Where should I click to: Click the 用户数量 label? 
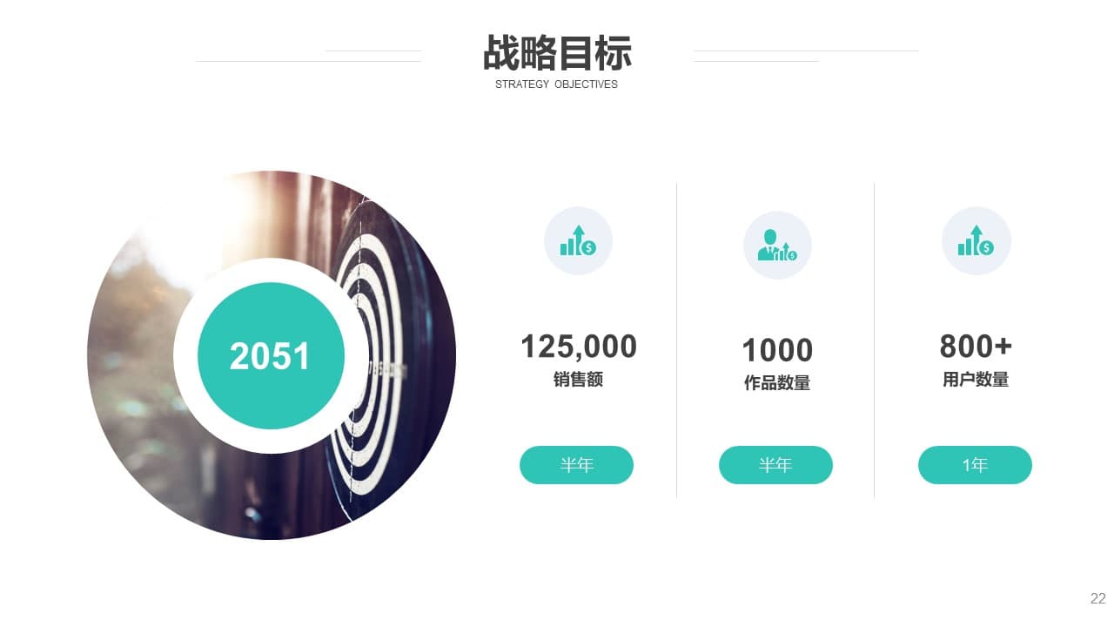pos(976,380)
